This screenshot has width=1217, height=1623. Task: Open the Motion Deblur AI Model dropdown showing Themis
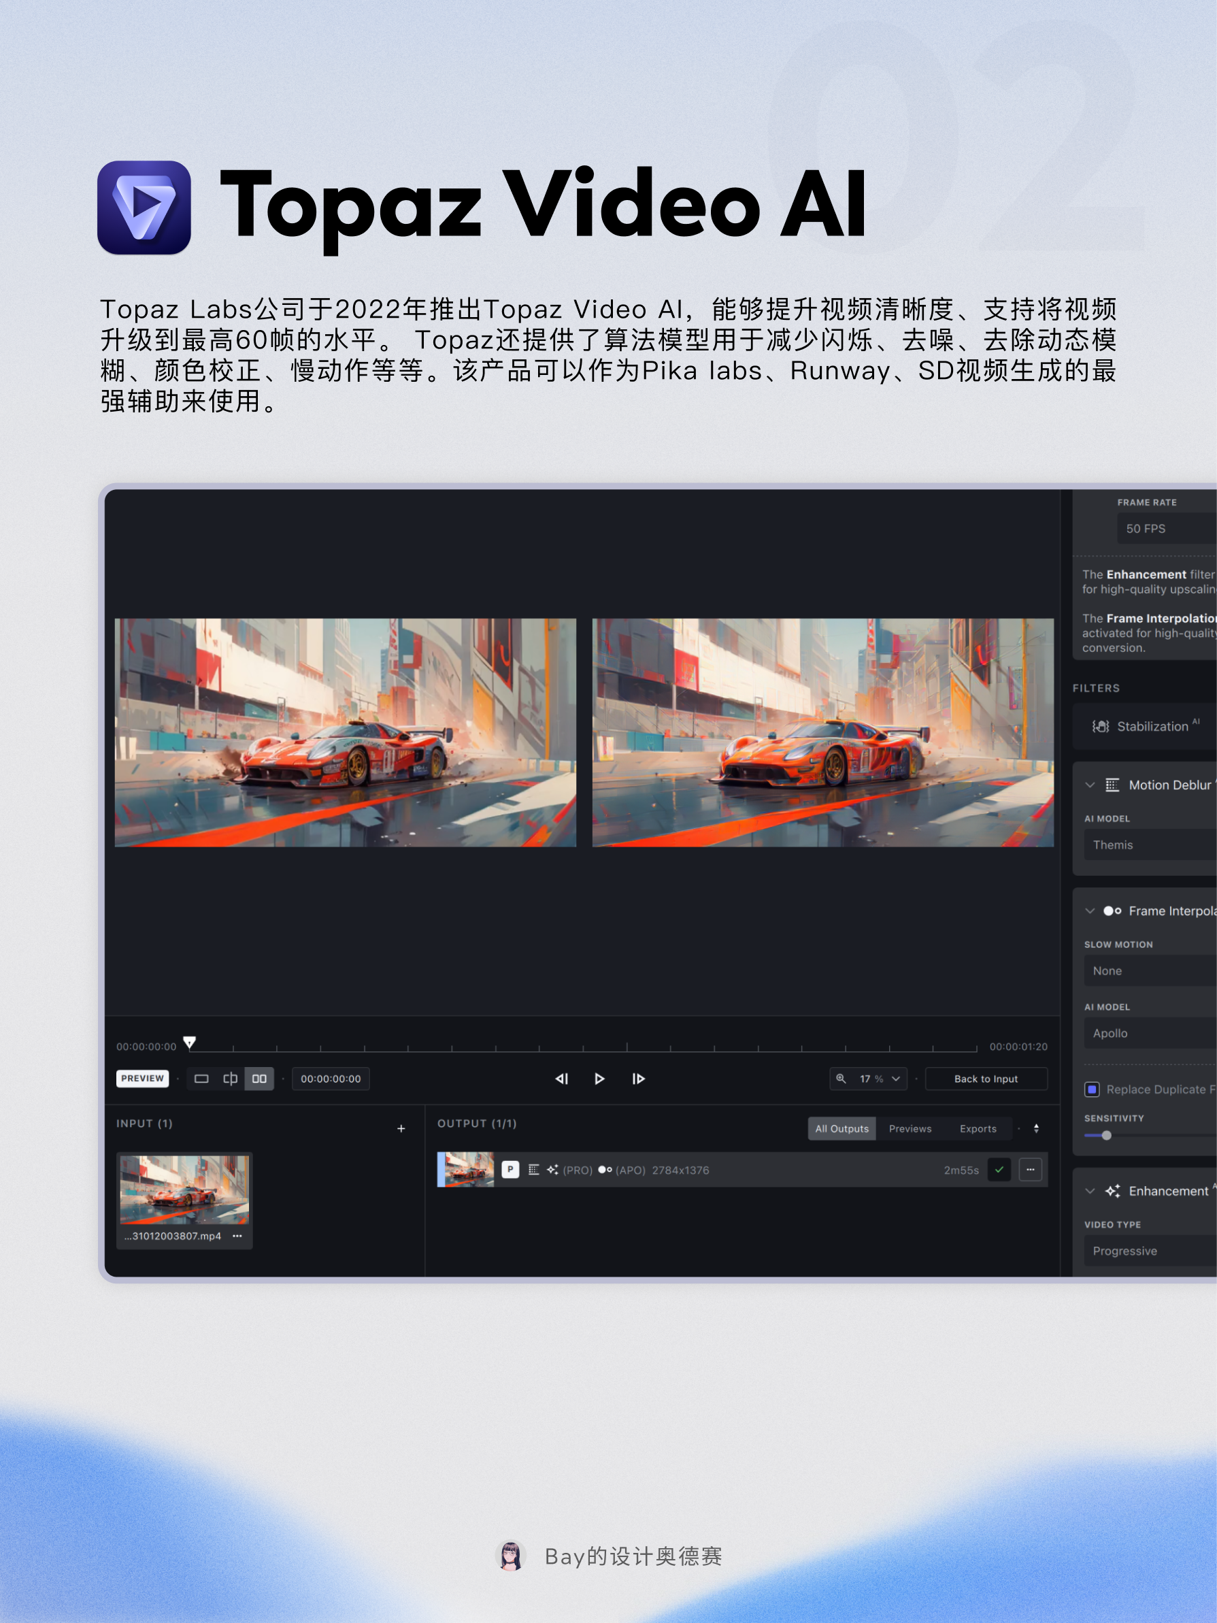tap(1150, 845)
